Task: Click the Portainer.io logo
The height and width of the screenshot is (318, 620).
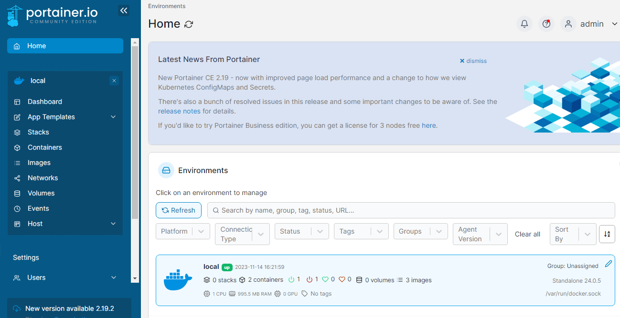Action: pos(53,15)
